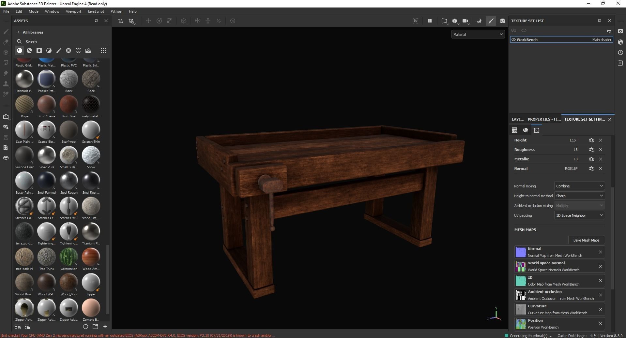This screenshot has width=626, height=338.
Task: Collapse the All libraries section
Action: point(19,32)
